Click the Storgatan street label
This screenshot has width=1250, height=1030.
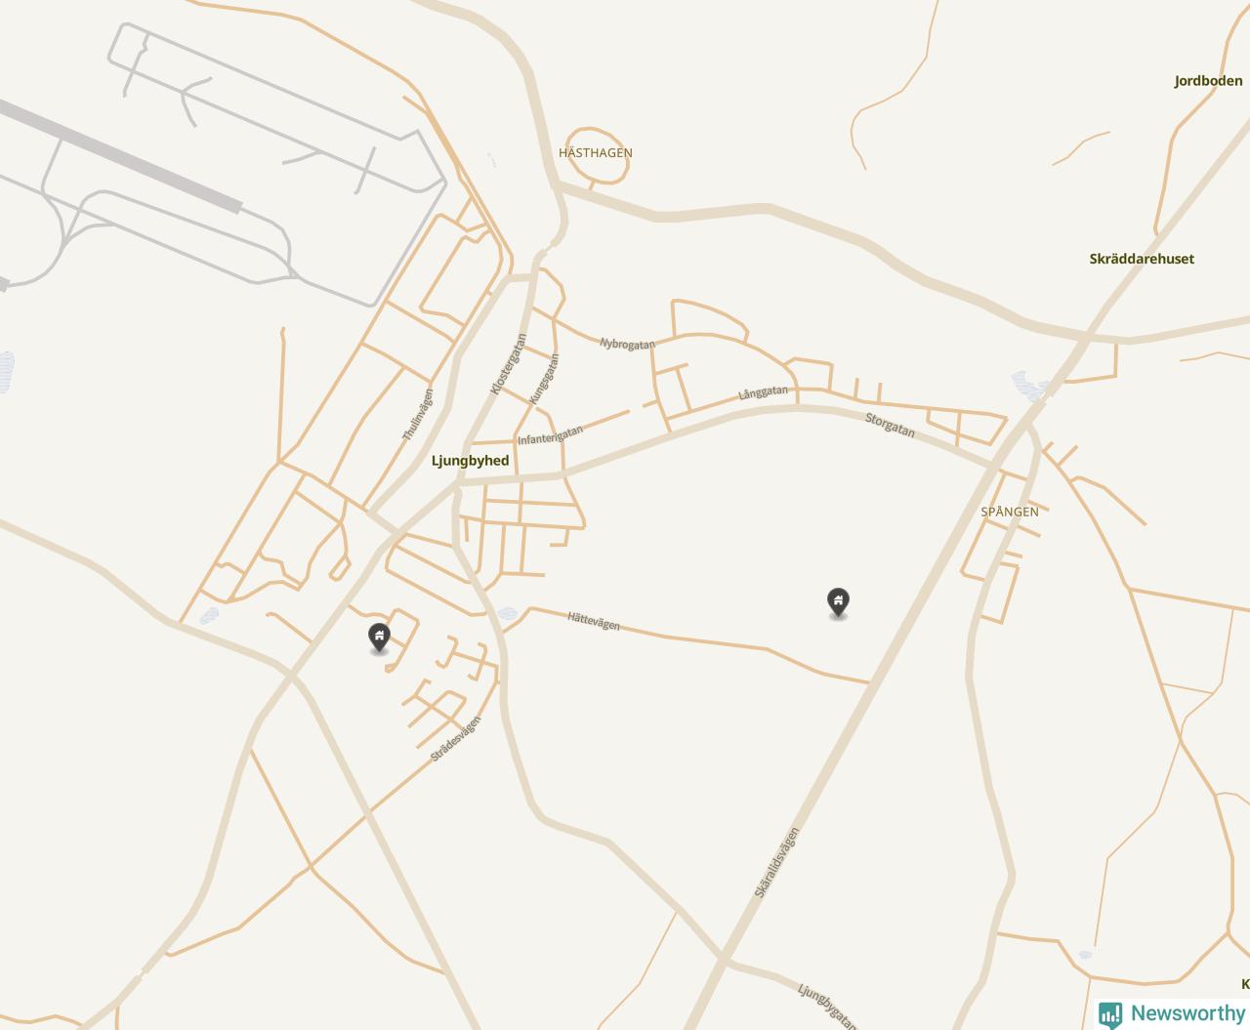pyautogui.click(x=890, y=425)
